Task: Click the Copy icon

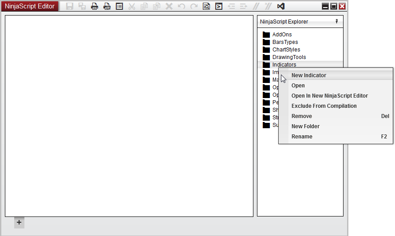Action: (x=144, y=6)
